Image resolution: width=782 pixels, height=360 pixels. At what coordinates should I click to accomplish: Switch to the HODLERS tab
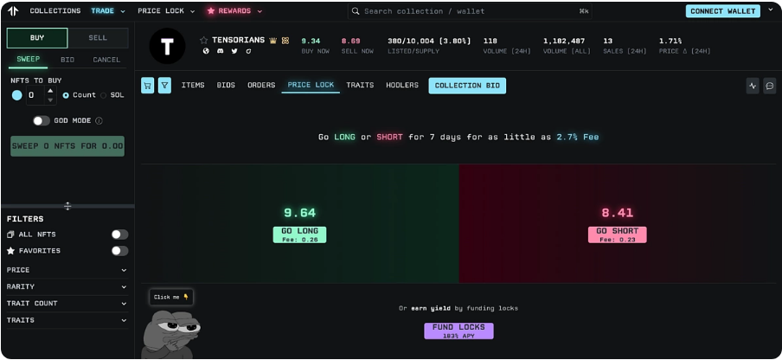(x=402, y=86)
